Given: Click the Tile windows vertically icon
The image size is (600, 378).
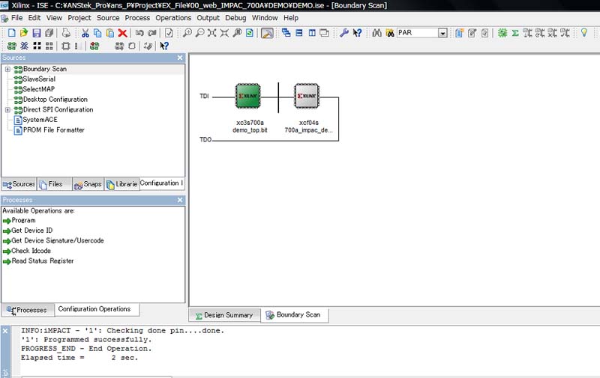Looking at the screenshot, I should pyautogui.click(x=312, y=33).
